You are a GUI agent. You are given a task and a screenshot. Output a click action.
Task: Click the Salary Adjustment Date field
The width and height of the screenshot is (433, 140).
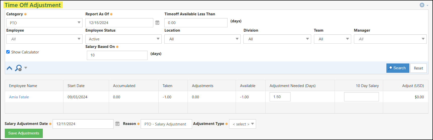click(x=83, y=124)
